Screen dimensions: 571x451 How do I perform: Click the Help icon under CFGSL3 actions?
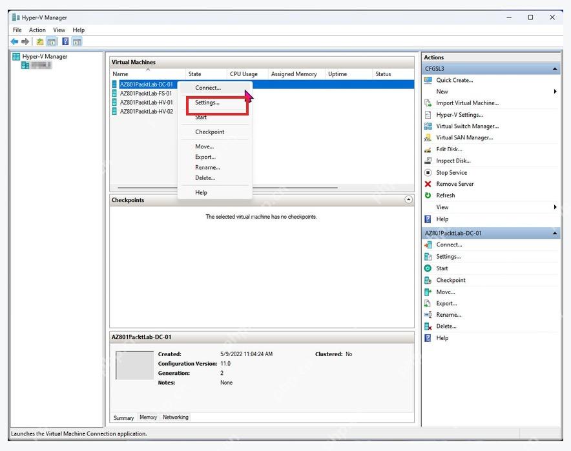coord(428,219)
